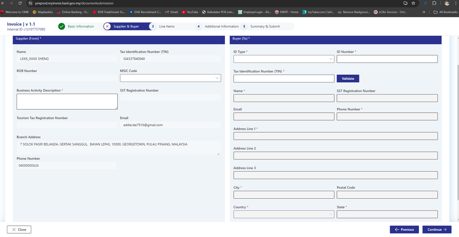This screenshot has height=237, width=459.
Task: Open the All Bookmarks folder
Action: (446, 12)
